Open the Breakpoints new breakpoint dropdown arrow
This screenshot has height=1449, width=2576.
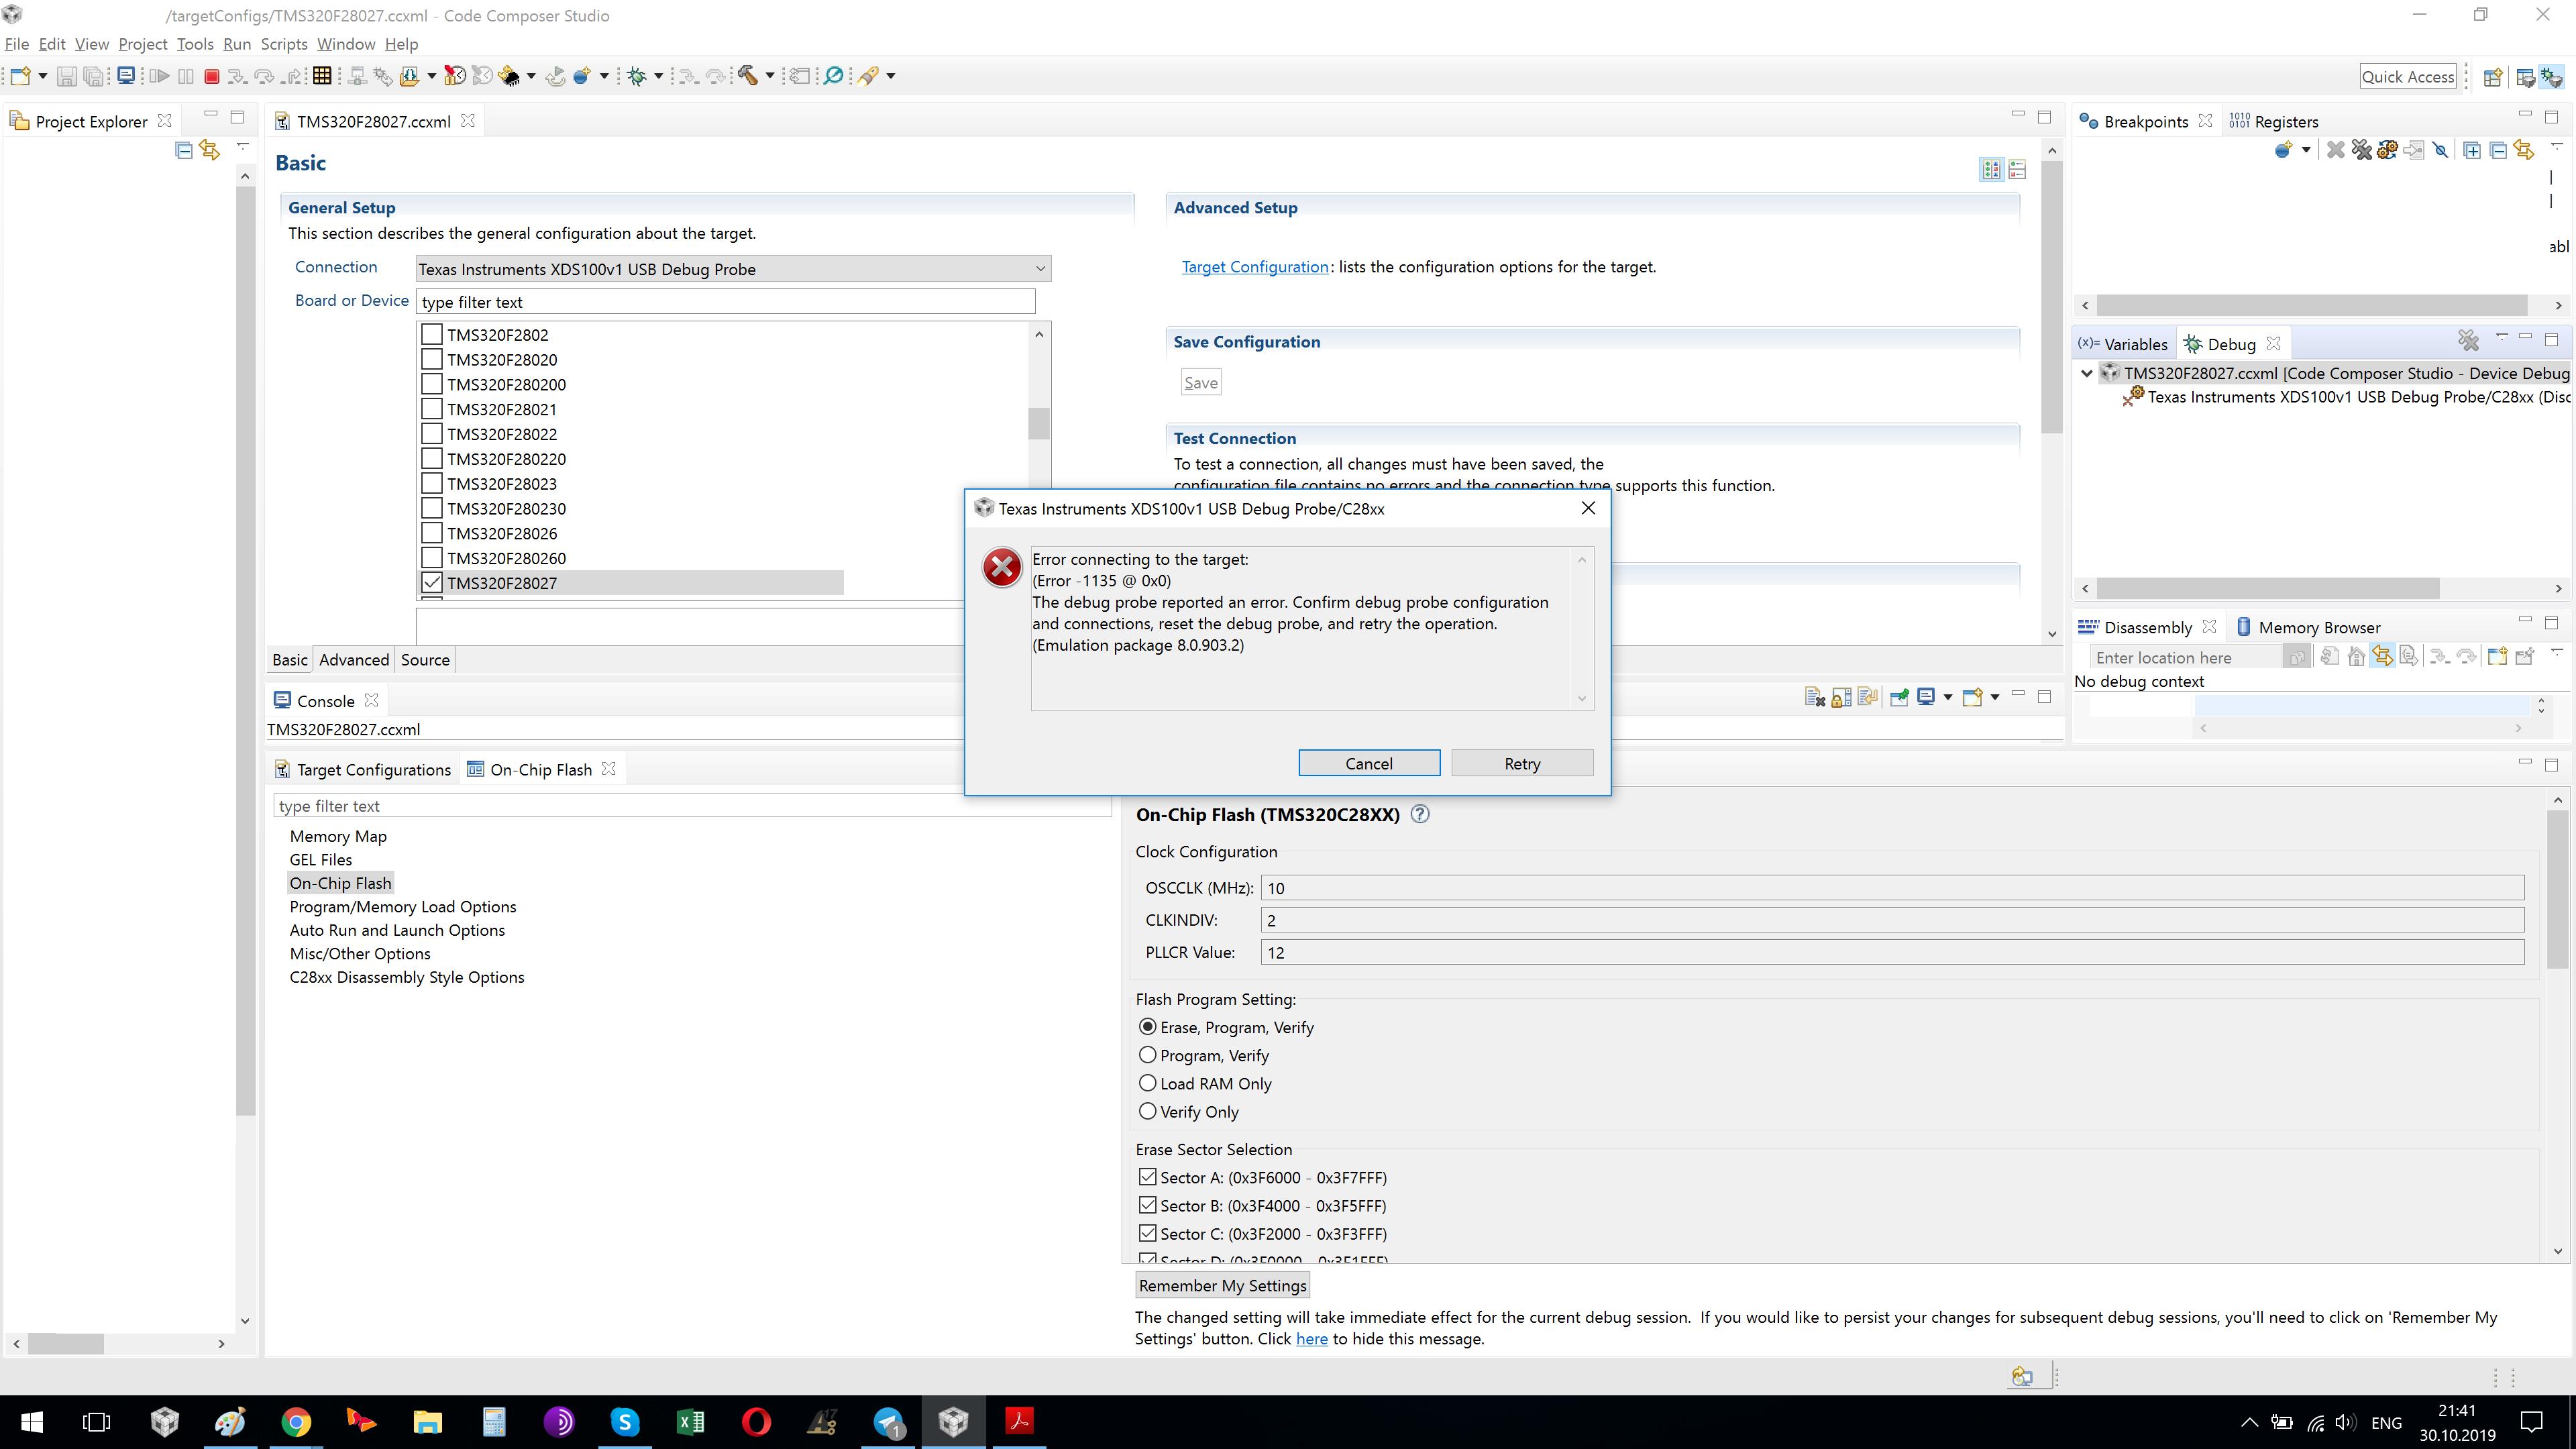2306,150
